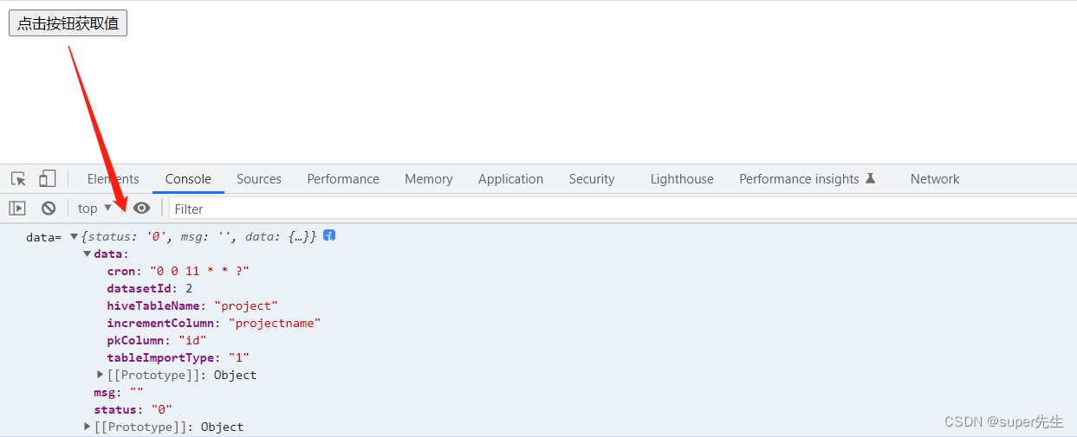The image size is (1077, 437).
Task: Toggle the device toolbar icon
Action: (x=47, y=179)
